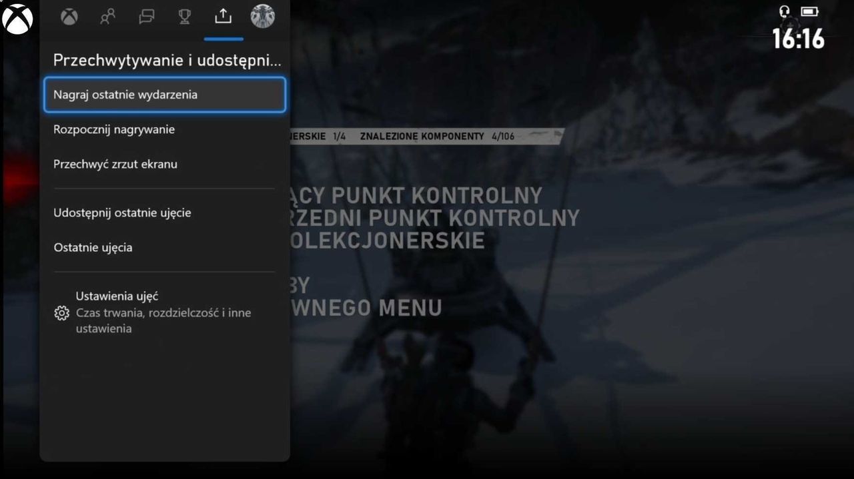854x479 pixels.
Task: Choose Udostępnij ostatnie ujęcie
Action: (165, 213)
